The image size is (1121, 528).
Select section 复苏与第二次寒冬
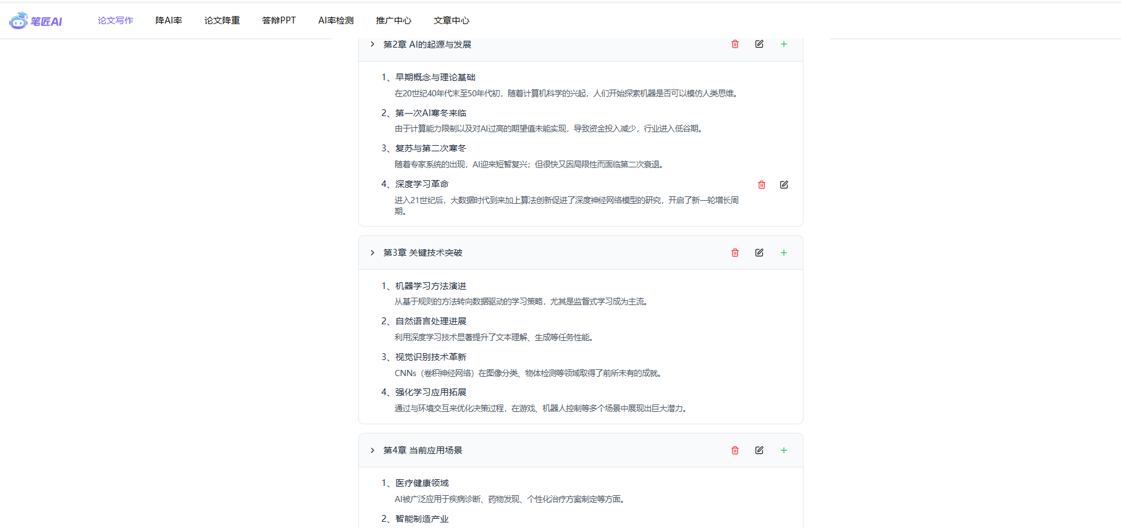(431, 148)
